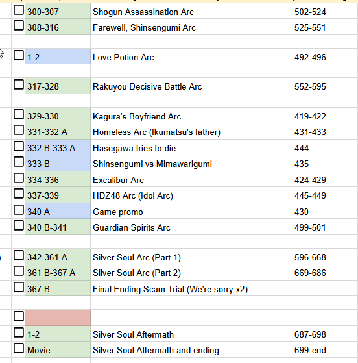Click the green Movie cell
Image resolution: width=358 pixels, height=363 pixels.
click(58, 350)
